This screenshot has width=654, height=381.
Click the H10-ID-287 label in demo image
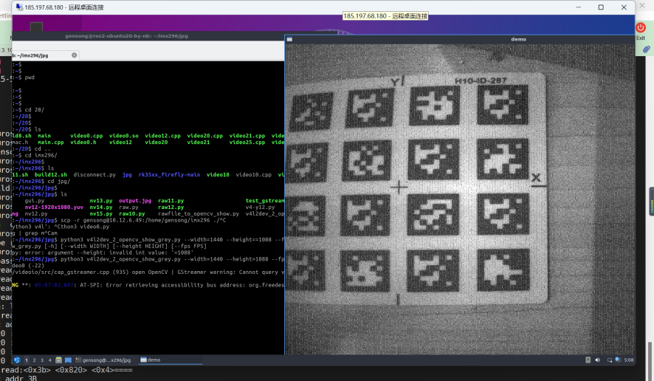481,80
